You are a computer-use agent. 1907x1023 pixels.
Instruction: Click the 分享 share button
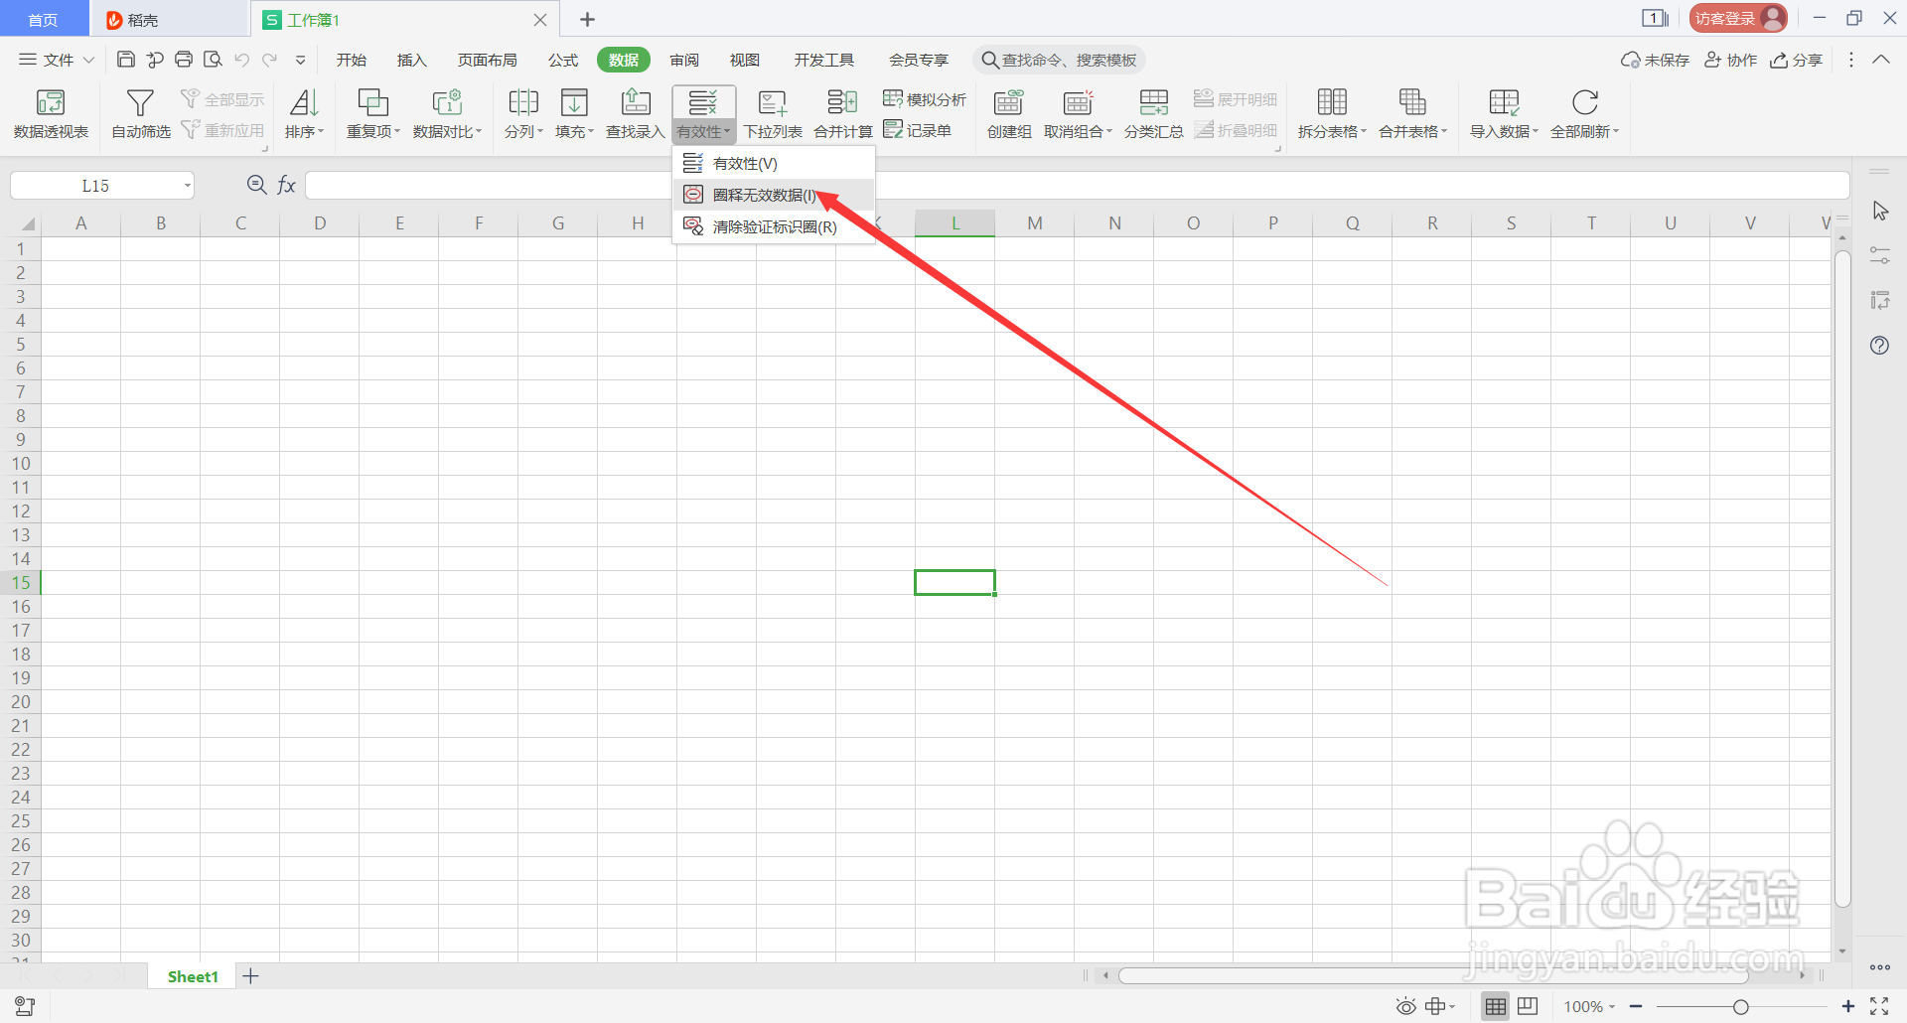(x=1796, y=60)
